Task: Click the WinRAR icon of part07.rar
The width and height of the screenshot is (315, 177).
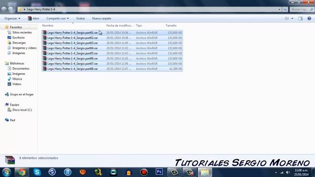Action: point(45,63)
